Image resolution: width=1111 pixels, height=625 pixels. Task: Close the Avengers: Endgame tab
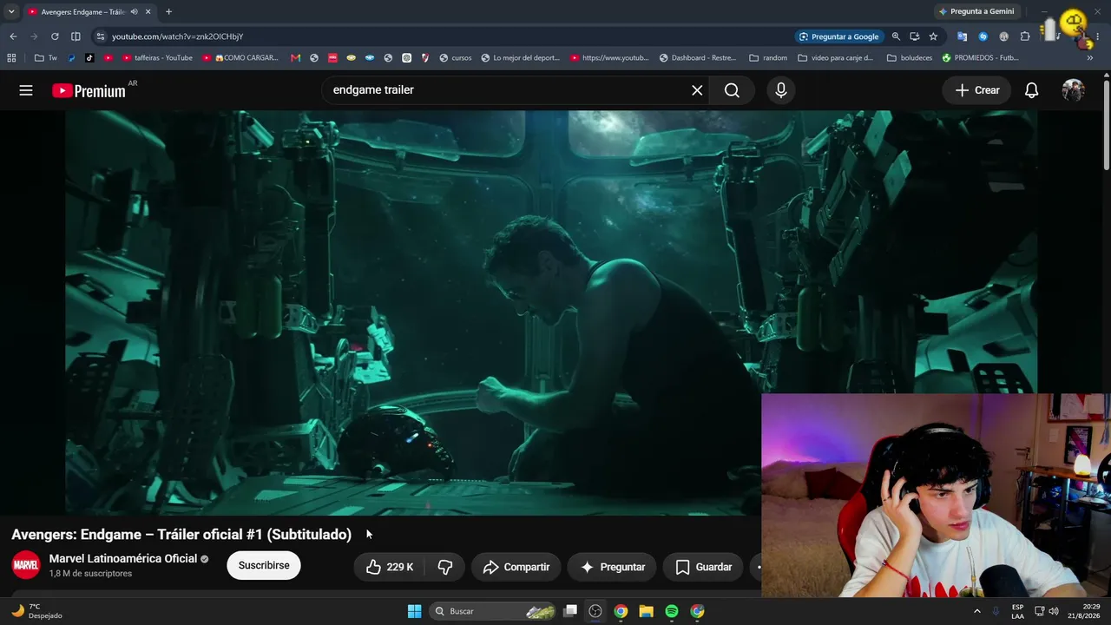(148, 11)
